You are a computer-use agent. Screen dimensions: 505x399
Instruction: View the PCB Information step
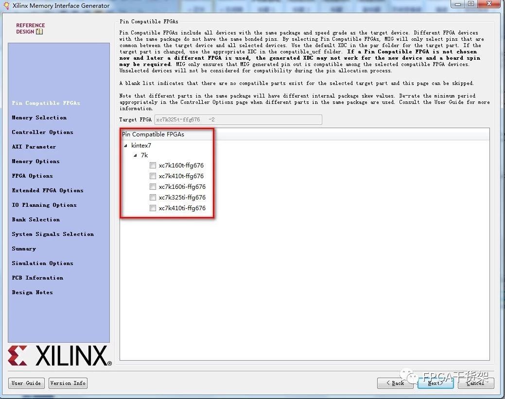37,278
